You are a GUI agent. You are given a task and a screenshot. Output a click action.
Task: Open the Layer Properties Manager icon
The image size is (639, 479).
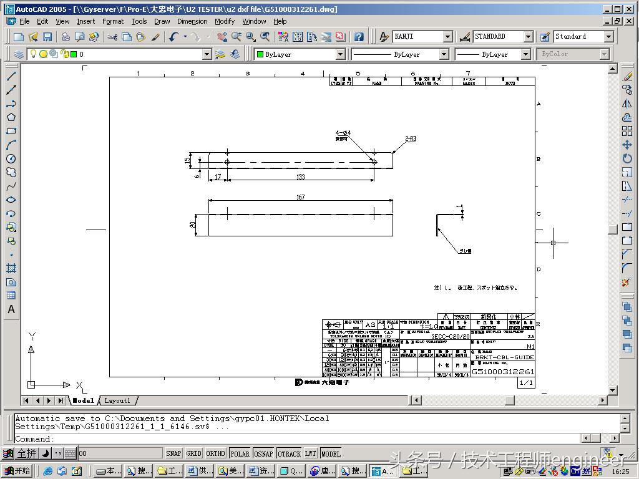coord(18,54)
